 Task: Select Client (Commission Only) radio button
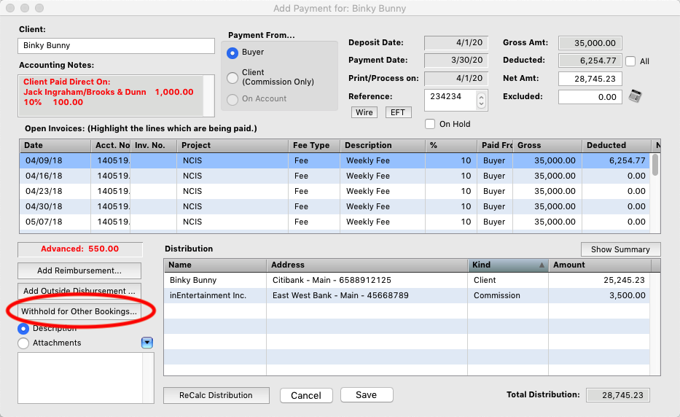pos(232,78)
